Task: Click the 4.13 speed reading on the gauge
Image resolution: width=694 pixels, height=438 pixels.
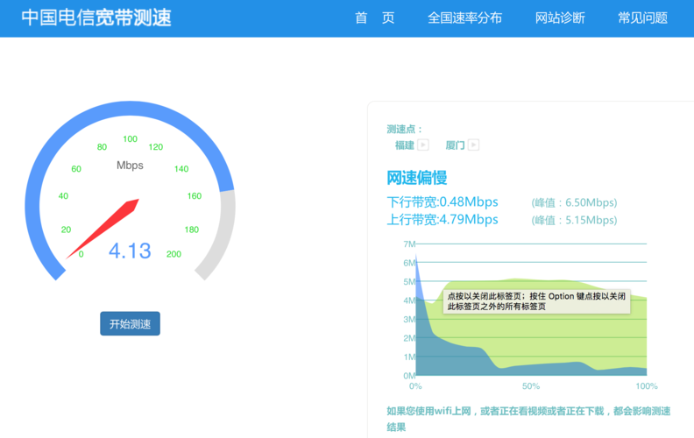Action: pos(130,251)
